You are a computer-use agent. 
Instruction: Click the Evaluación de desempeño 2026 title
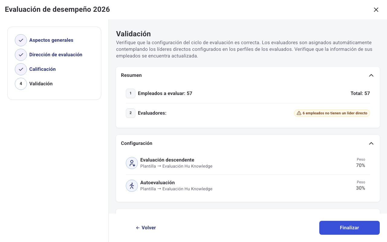click(x=57, y=9)
